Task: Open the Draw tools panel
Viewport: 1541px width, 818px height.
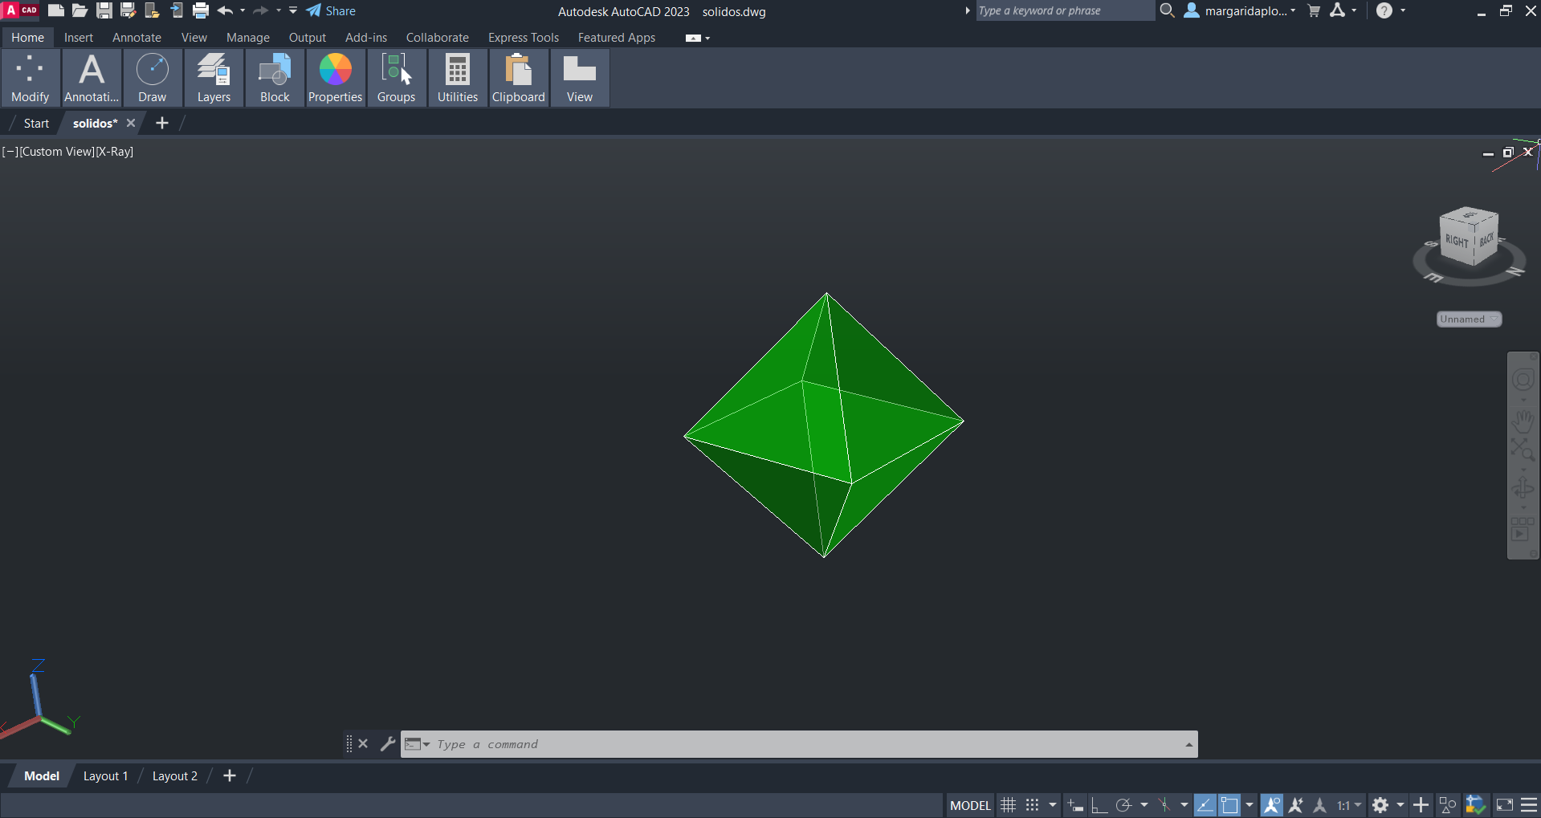Action: 152,78
